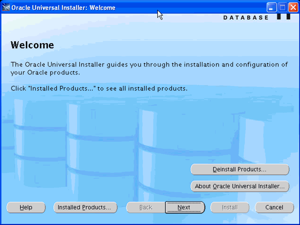
Task: Click the maximize window button
Action: coord(283,7)
